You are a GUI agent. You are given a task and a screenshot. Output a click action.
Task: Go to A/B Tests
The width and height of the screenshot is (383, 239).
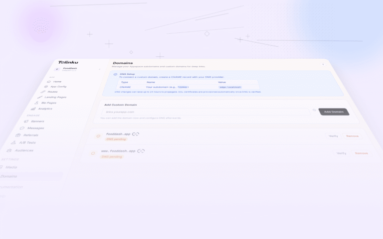click(23, 142)
